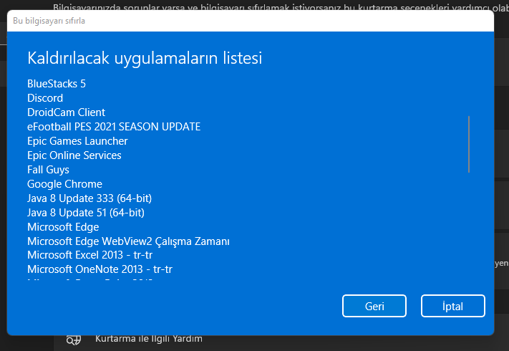Click eFootball PES 2021 SEASON UPDATE entry
Viewport: 509px width, 351px height.
click(x=114, y=127)
